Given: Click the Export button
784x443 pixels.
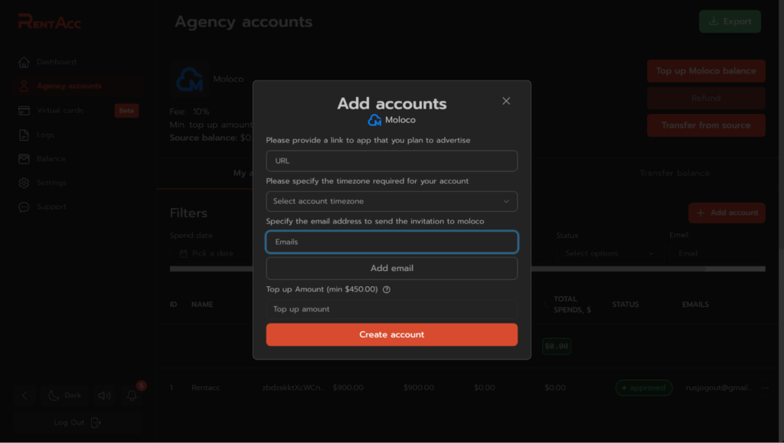Looking at the screenshot, I should [730, 21].
